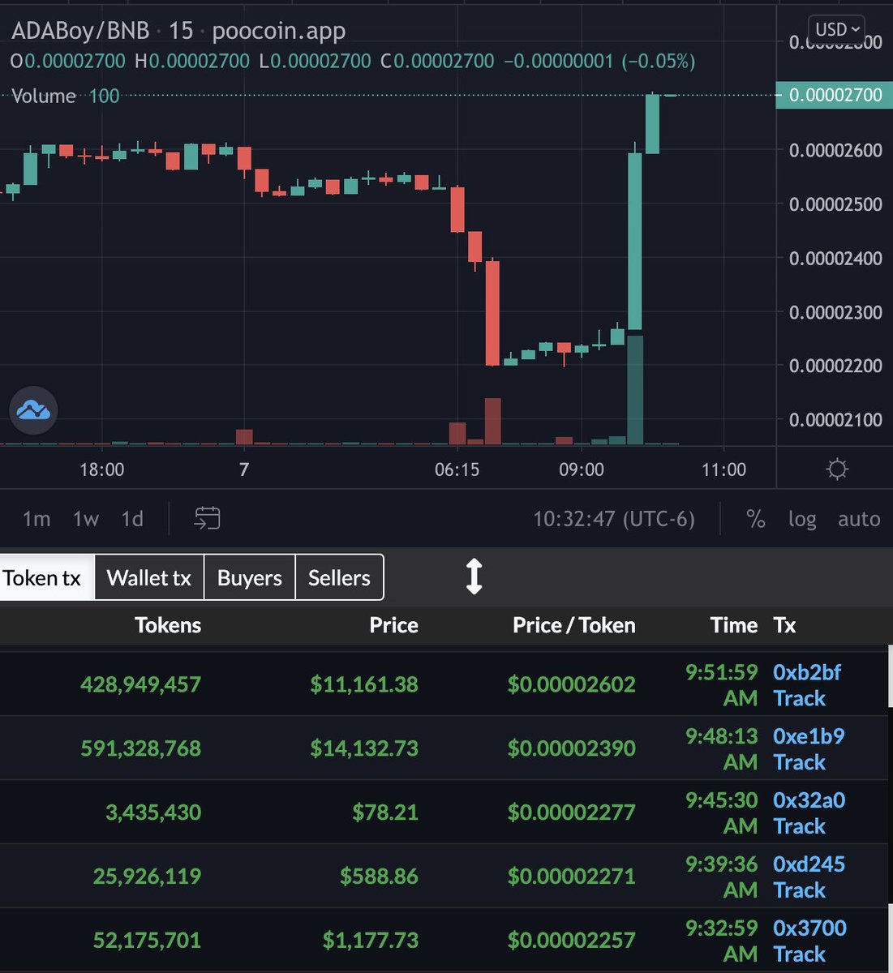Select the 1d timeframe
The height and width of the screenshot is (973, 893).
(132, 519)
